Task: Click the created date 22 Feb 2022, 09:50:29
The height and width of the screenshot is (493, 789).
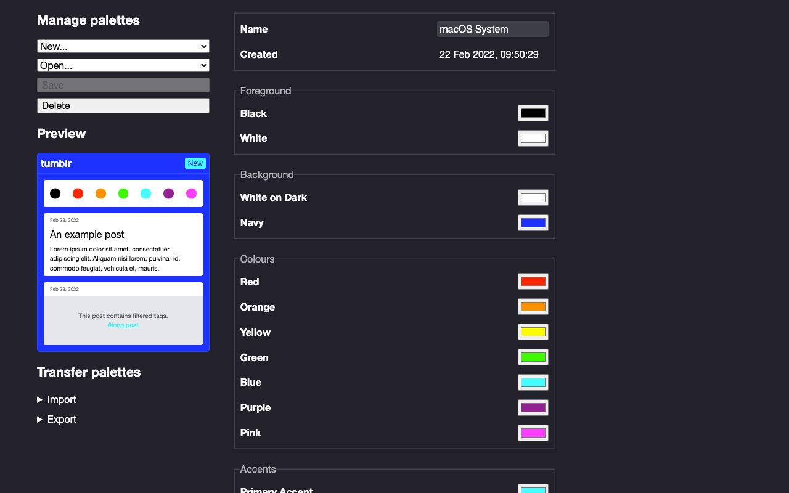Action: click(x=489, y=54)
